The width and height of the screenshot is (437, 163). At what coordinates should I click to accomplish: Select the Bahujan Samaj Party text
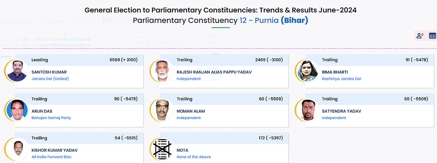(x=51, y=118)
